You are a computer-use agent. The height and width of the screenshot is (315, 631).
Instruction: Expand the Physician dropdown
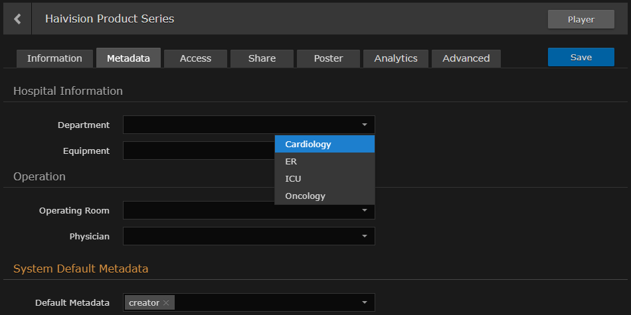[364, 236]
